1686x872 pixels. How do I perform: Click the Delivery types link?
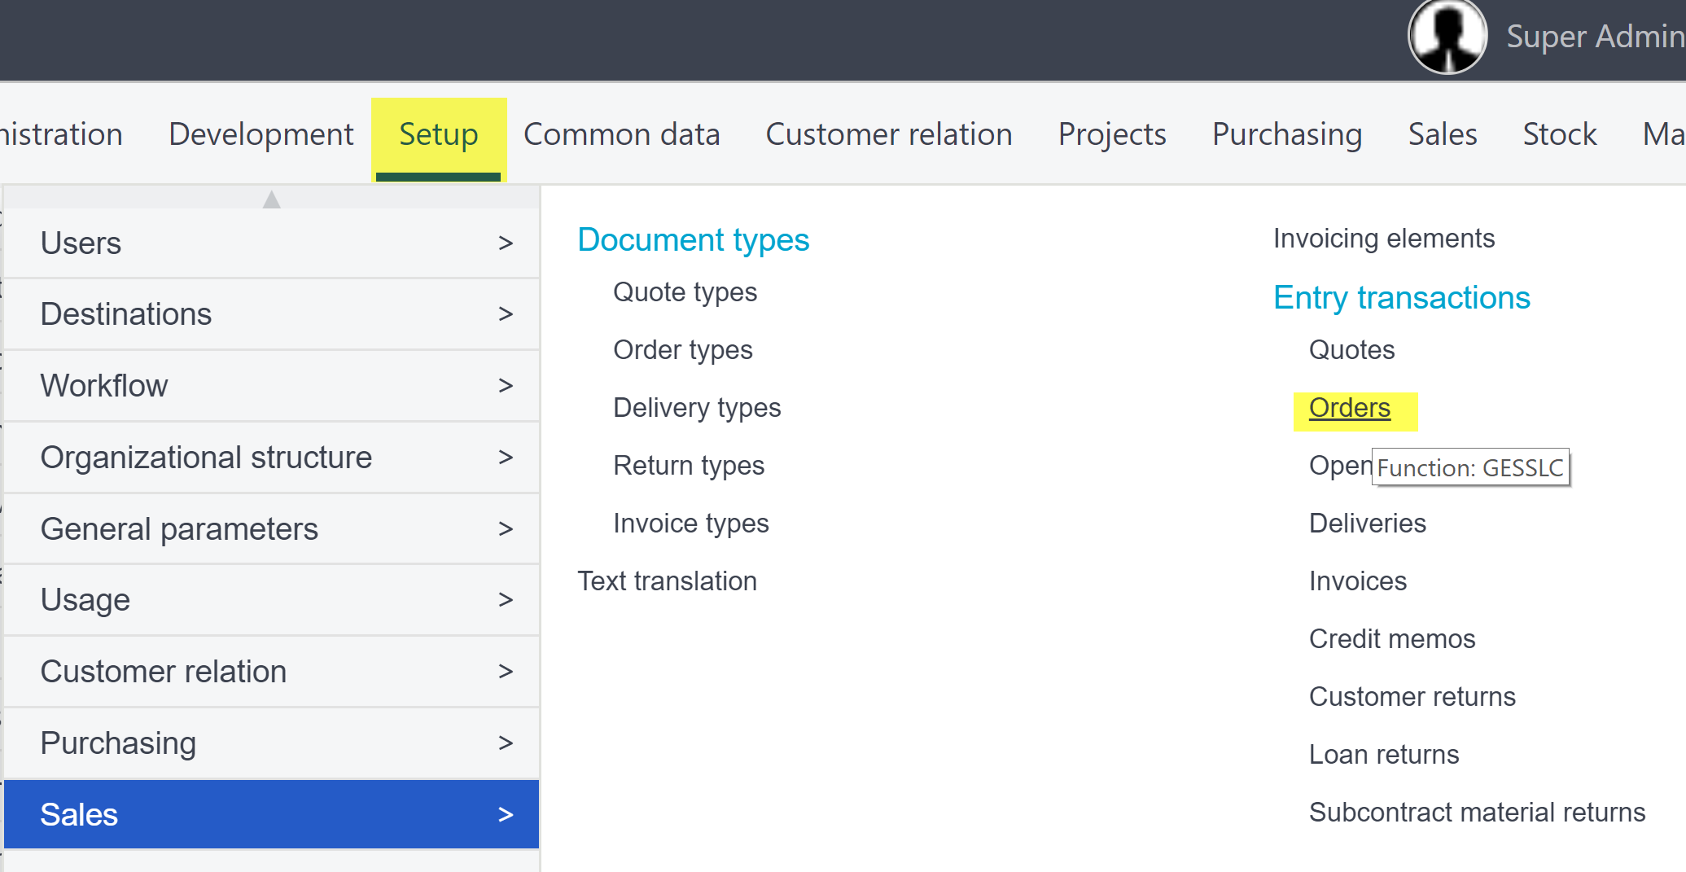point(696,408)
